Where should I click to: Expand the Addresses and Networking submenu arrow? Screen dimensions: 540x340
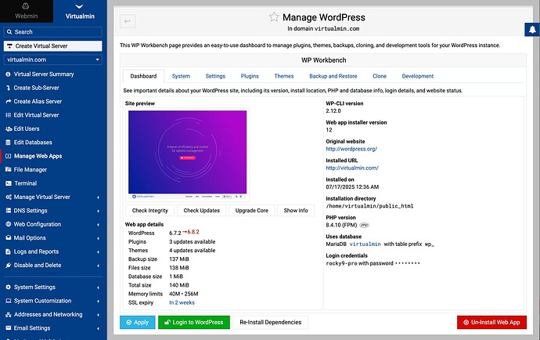pos(98,315)
